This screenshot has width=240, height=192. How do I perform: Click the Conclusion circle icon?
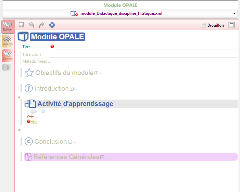pos(29,141)
